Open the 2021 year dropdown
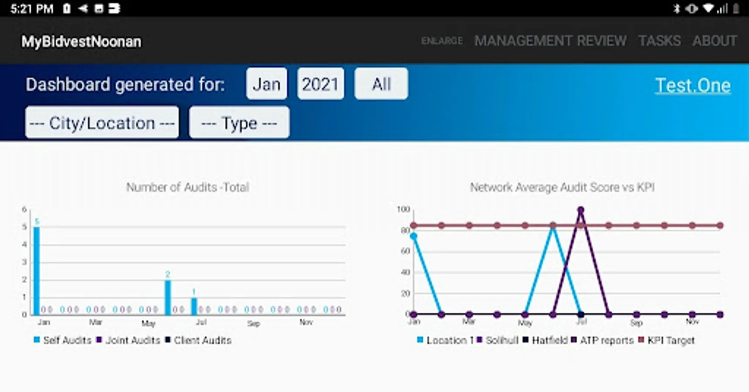 point(321,84)
